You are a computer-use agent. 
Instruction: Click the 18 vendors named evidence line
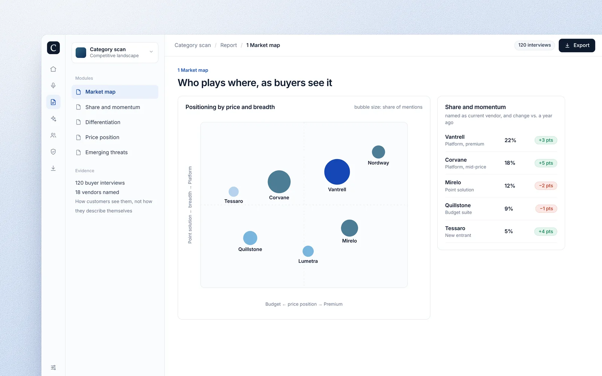click(97, 192)
